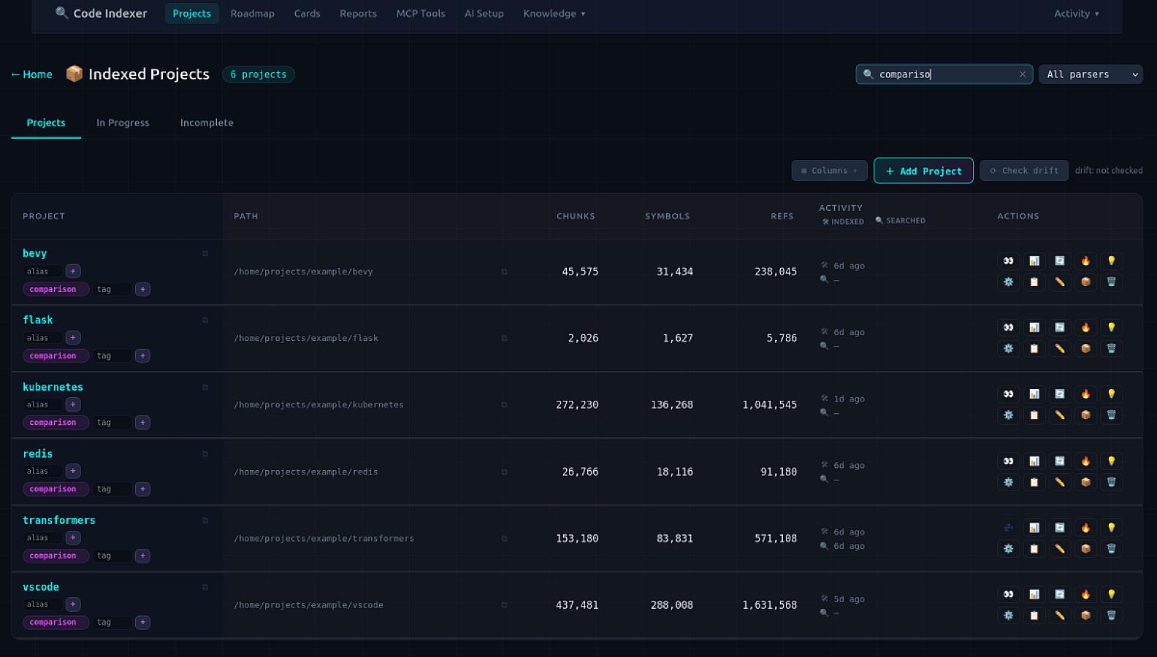Add alias plus button for kubernetes

tap(73, 404)
